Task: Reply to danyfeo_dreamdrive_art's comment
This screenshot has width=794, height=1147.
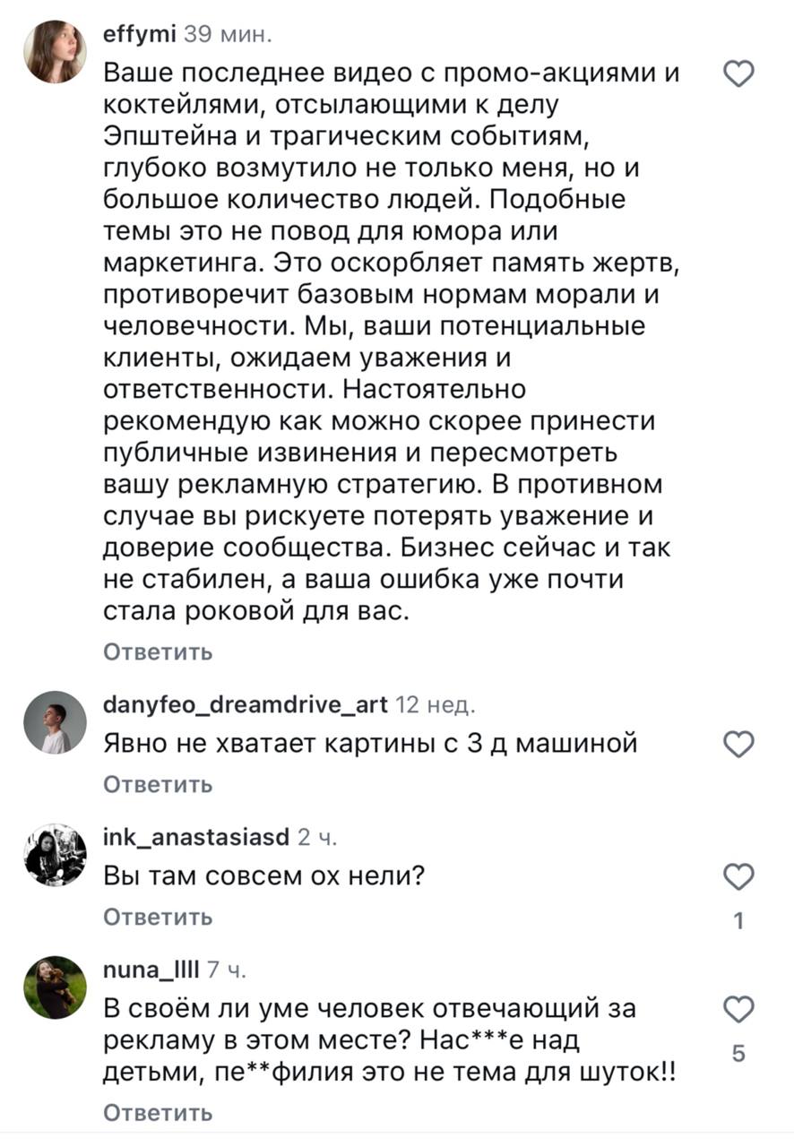Action: (x=158, y=784)
